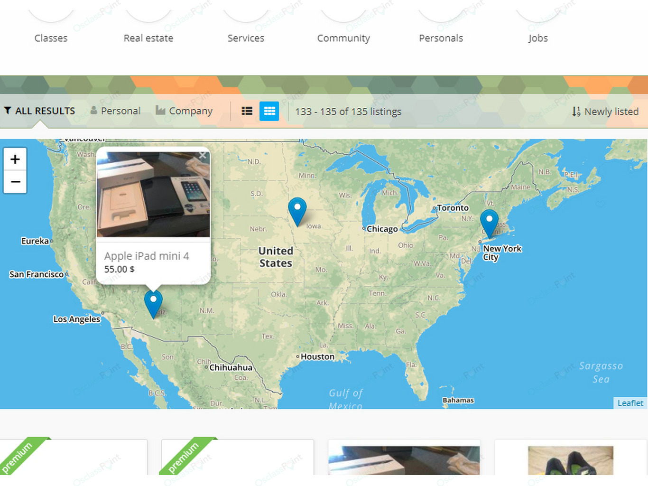Click the iPad mini popup photo

click(x=153, y=194)
